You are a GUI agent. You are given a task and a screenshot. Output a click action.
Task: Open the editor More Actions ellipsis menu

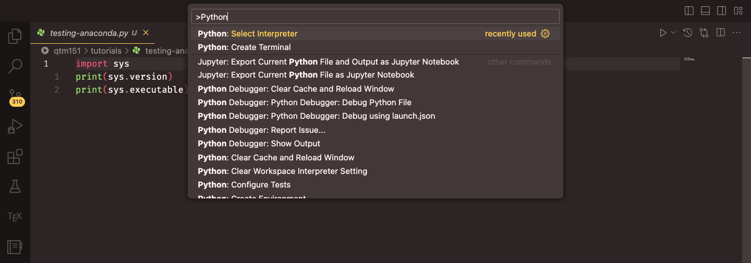[x=737, y=33]
